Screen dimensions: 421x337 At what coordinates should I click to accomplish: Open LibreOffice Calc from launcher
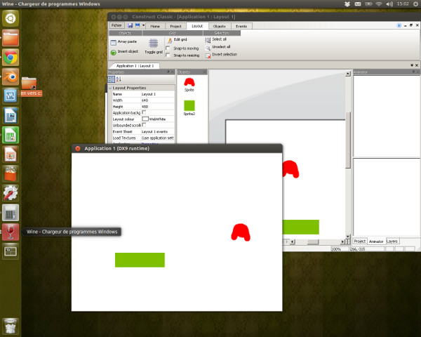[x=11, y=135]
